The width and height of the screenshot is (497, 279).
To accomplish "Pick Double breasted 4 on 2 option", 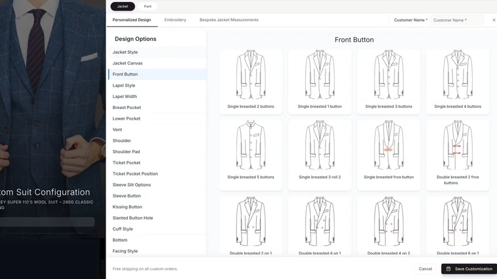I will click(389, 226).
